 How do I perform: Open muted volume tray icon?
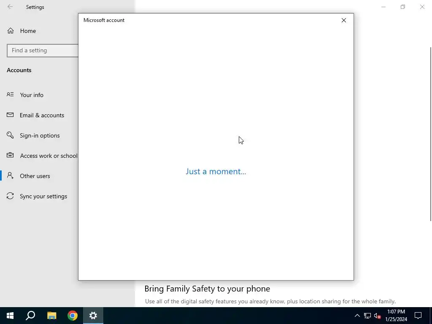pyautogui.click(x=378, y=316)
